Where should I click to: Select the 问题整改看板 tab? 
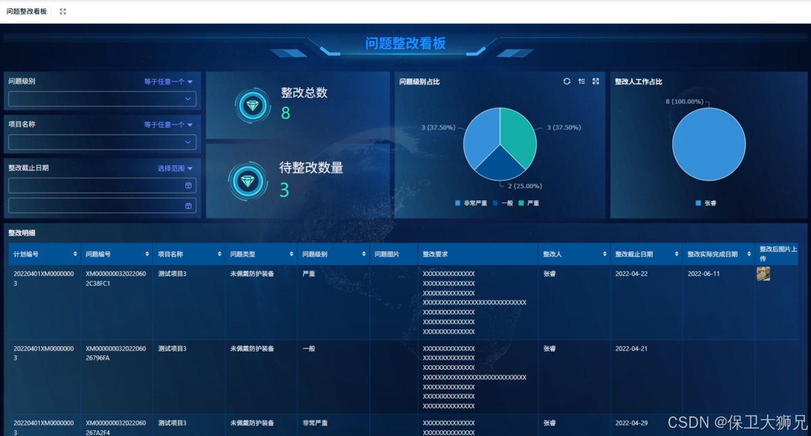pyautogui.click(x=26, y=11)
